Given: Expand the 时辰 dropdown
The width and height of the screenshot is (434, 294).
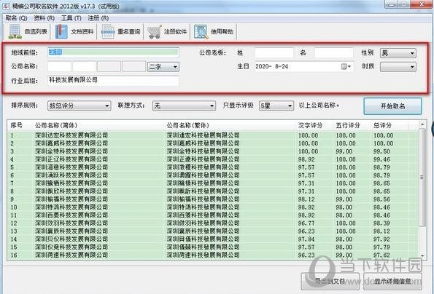Looking at the screenshot, I should [x=398, y=66].
